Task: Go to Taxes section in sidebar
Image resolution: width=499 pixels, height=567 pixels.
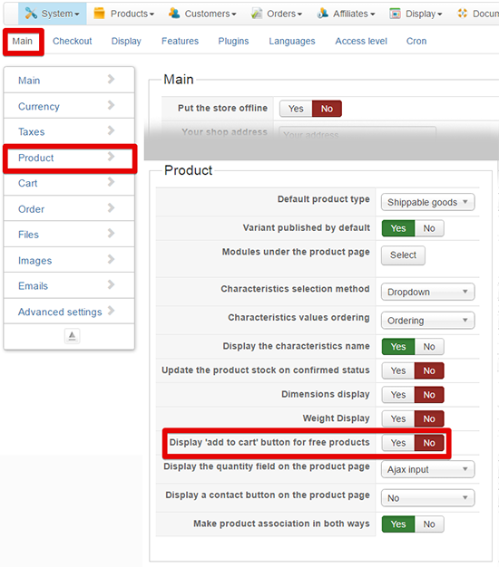Action: pyautogui.click(x=69, y=131)
